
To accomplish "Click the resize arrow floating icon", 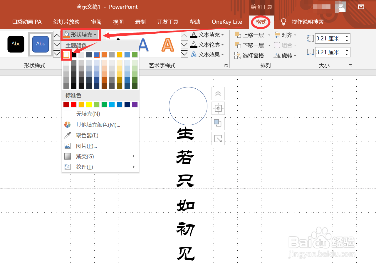I will click(218, 139).
